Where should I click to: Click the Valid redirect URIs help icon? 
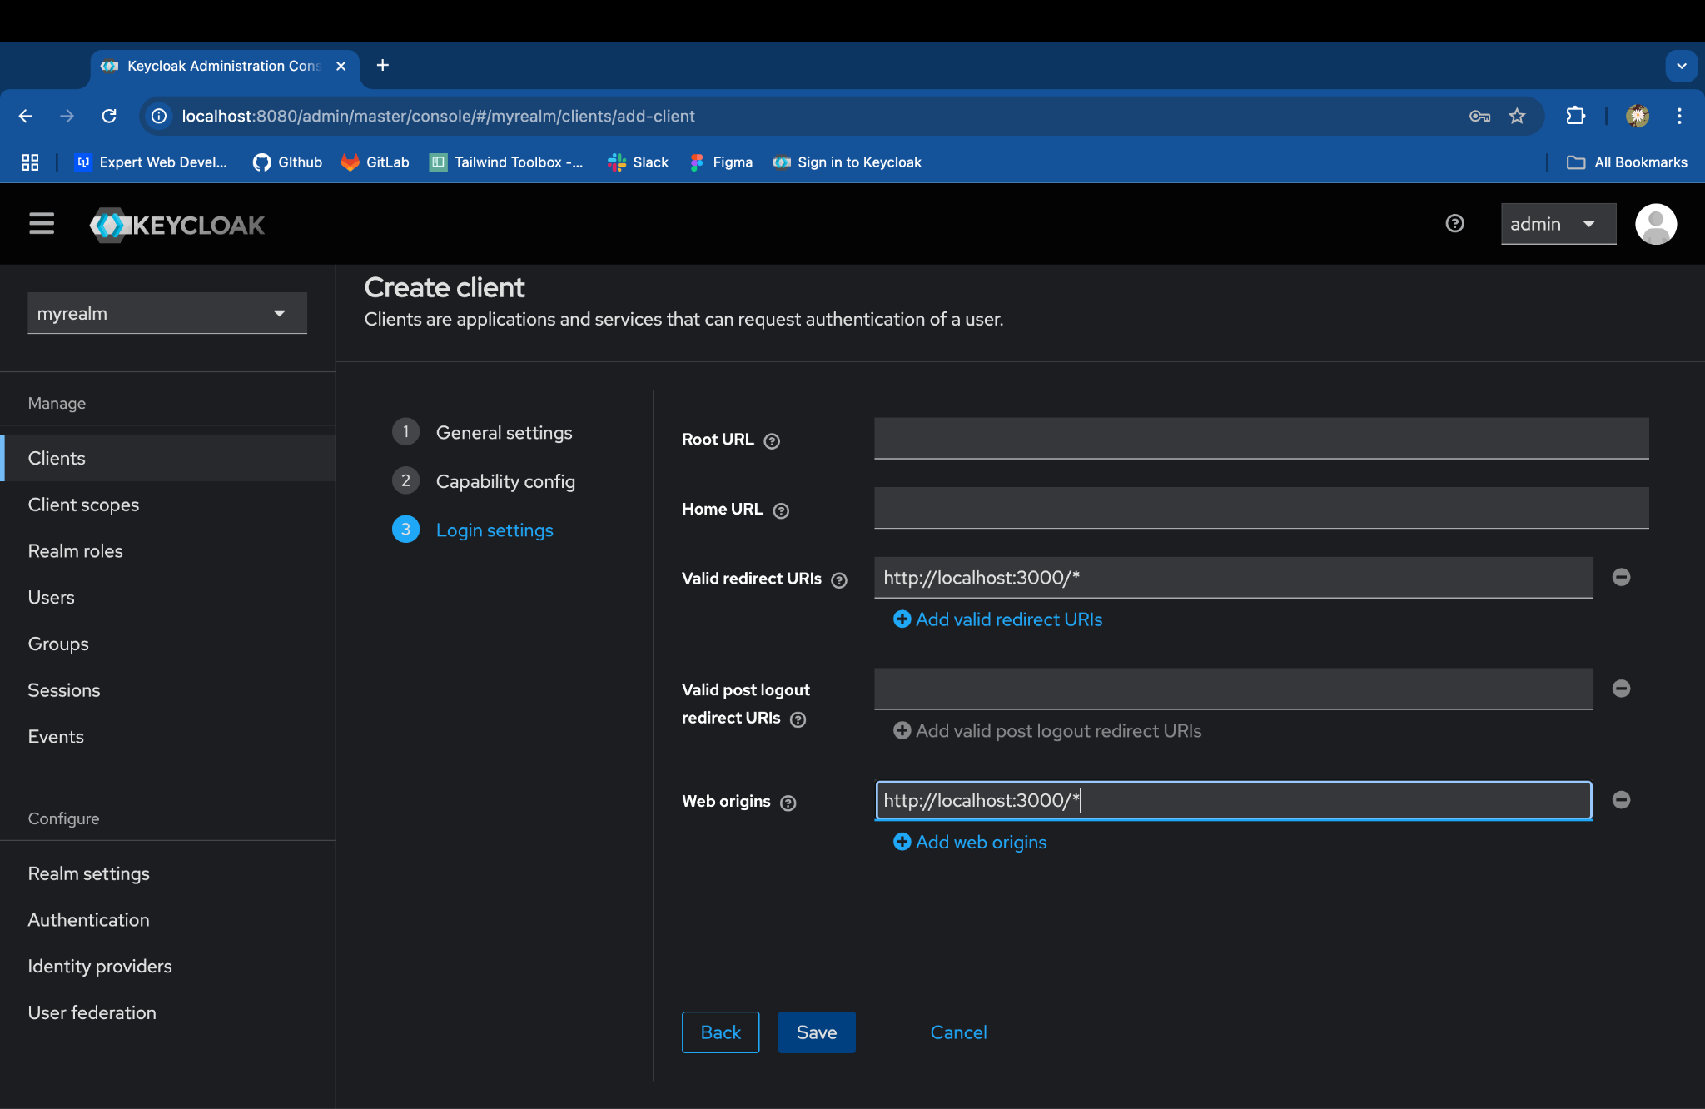839,580
